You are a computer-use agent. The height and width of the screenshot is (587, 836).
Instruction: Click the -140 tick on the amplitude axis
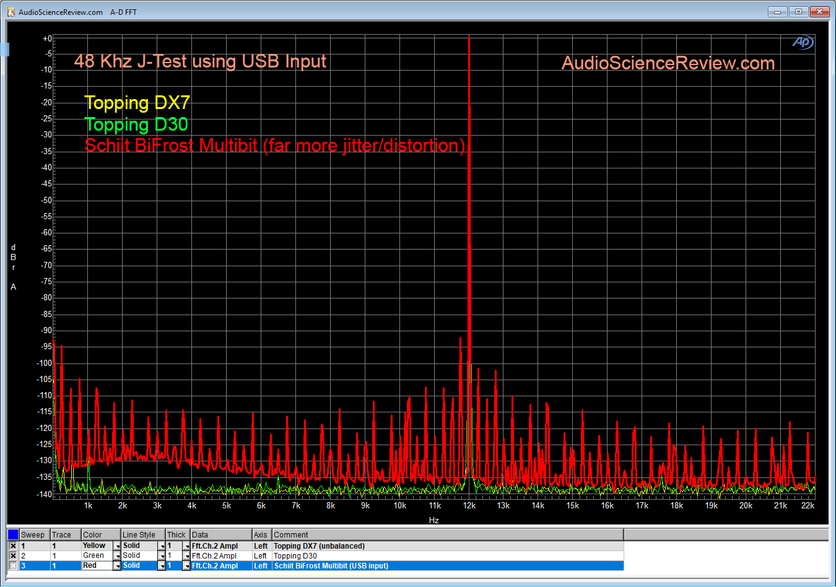pyautogui.click(x=45, y=494)
